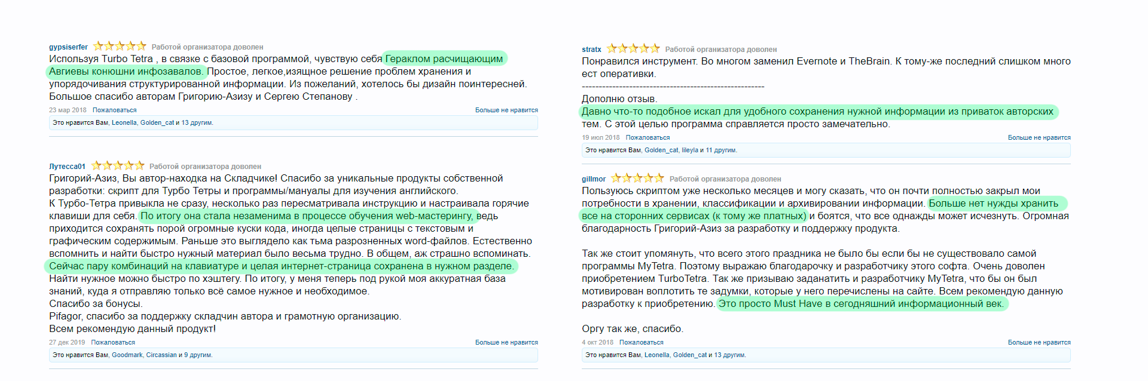This screenshot has height=381, width=1148.
Task: Open stratx's profile link
Action: (591, 50)
